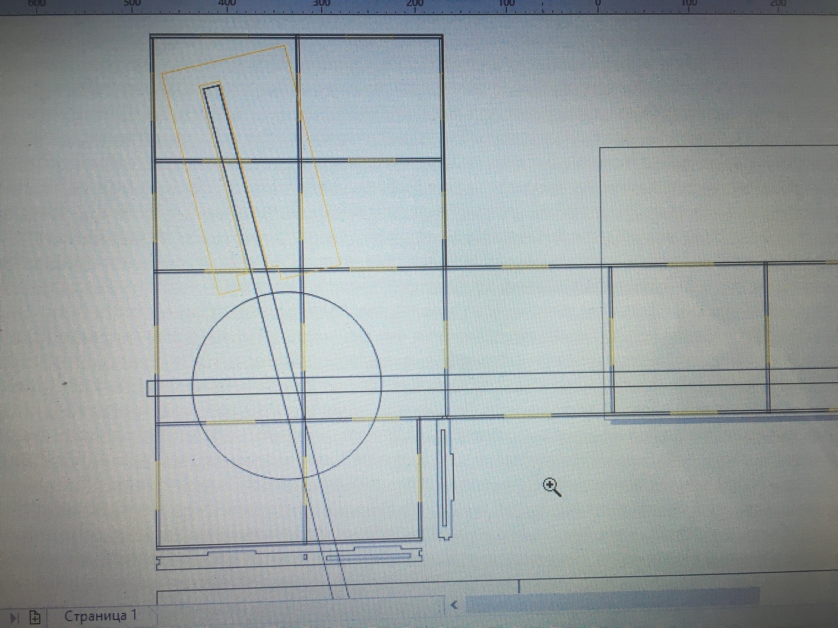Click the left 100 mark on the ruler
The width and height of the screenshot is (838, 628).
point(506,4)
